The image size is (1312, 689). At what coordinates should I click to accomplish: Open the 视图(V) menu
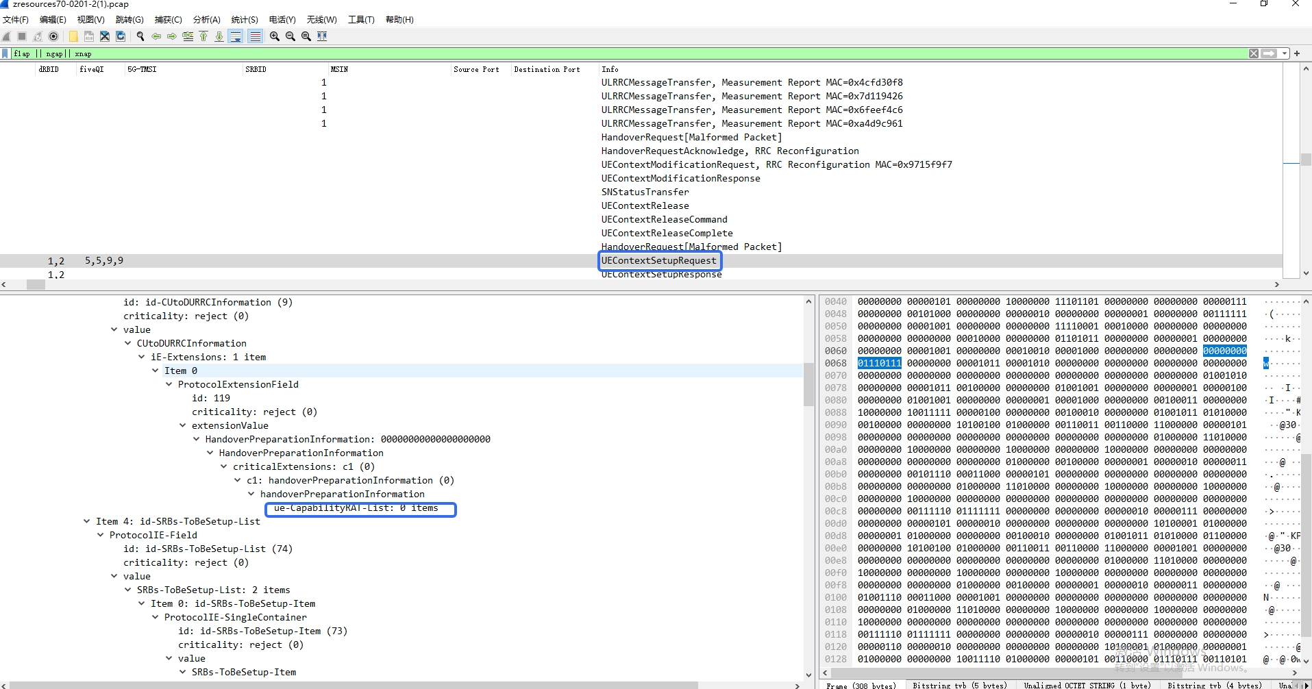click(91, 19)
